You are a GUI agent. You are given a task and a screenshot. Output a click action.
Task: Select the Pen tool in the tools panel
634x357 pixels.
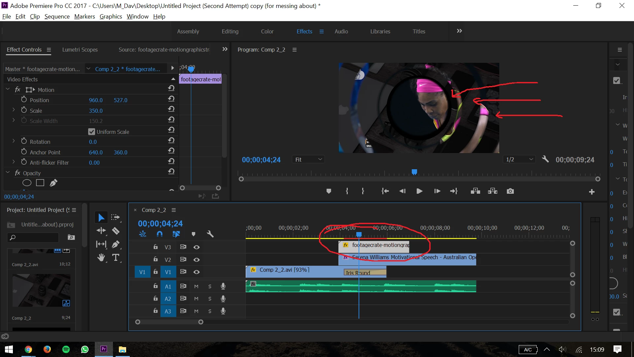click(x=116, y=244)
